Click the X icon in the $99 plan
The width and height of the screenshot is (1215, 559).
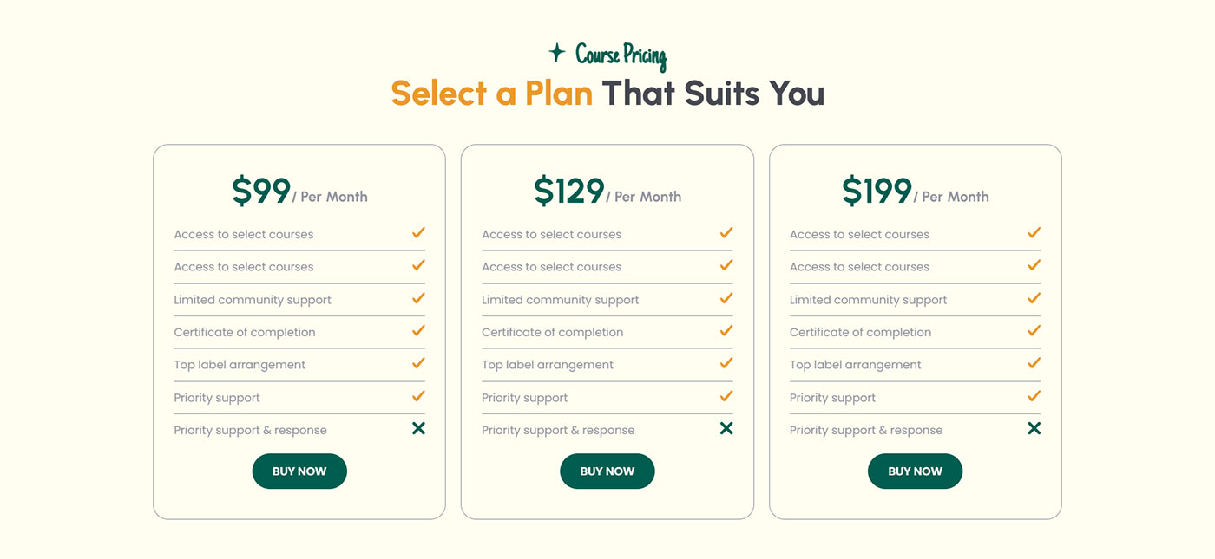(418, 428)
